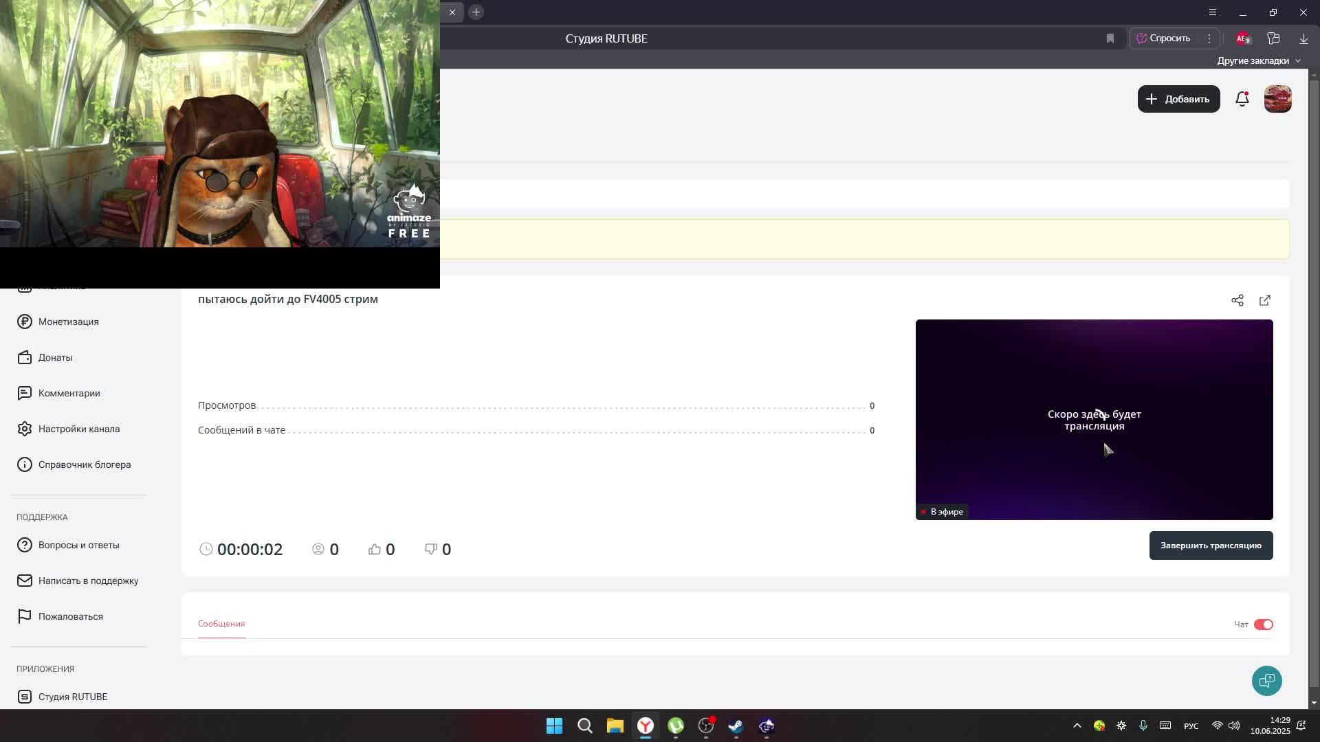This screenshot has height=742, width=1320.
Task: Click the Завершить трансляцию button
Action: [x=1211, y=546]
